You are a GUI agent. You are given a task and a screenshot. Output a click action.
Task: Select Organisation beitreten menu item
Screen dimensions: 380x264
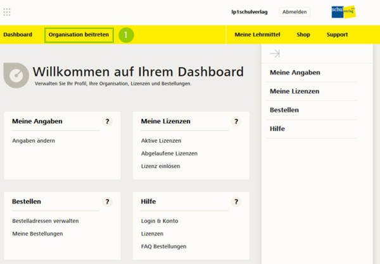(x=79, y=35)
